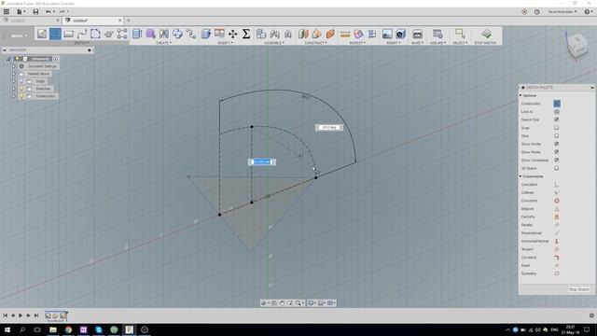Image resolution: width=597 pixels, height=336 pixels.
Task: Open the Assemble menu dropdown
Action: click(x=274, y=43)
